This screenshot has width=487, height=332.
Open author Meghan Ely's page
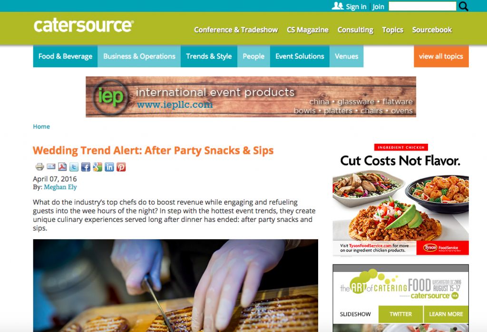[x=60, y=187]
